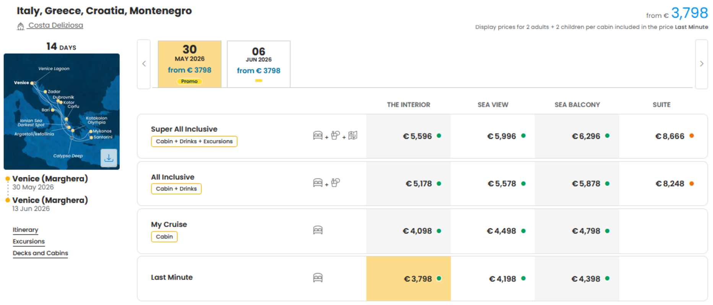The height and width of the screenshot is (305, 713).
Task: Choose All Inclusive Sea View at €5,578
Action: pyautogui.click(x=493, y=184)
